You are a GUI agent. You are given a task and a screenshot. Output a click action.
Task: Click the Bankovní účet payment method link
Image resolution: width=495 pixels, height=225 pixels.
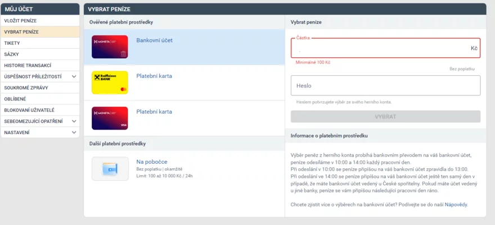[154, 40]
